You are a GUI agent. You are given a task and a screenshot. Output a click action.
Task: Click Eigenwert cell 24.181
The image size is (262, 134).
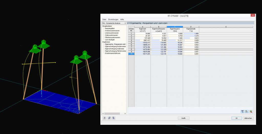click(143, 36)
